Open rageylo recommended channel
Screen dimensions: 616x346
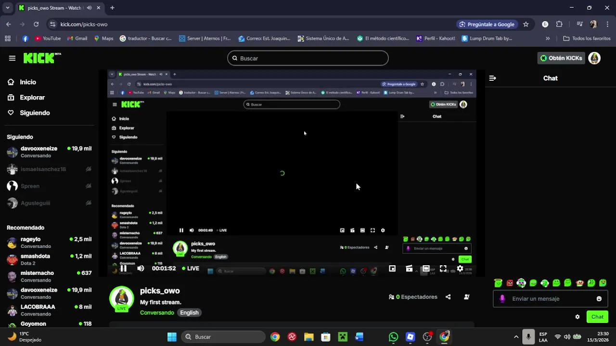coord(49,243)
